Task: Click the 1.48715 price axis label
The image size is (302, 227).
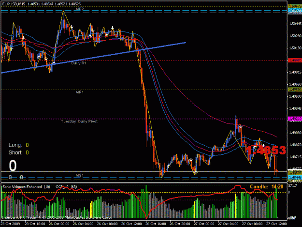Action: click(x=295, y=157)
